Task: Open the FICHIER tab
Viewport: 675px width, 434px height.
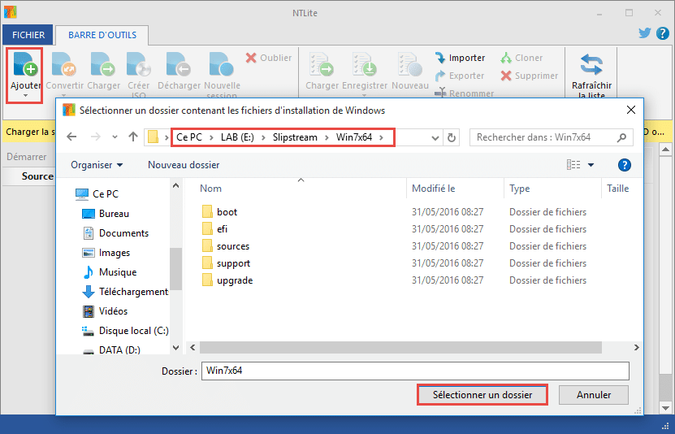Action: coord(28,35)
